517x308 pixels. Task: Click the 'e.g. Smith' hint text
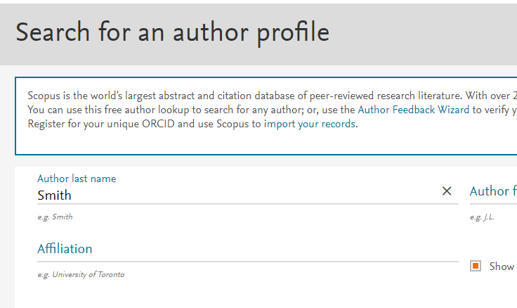click(x=55, y=217)
